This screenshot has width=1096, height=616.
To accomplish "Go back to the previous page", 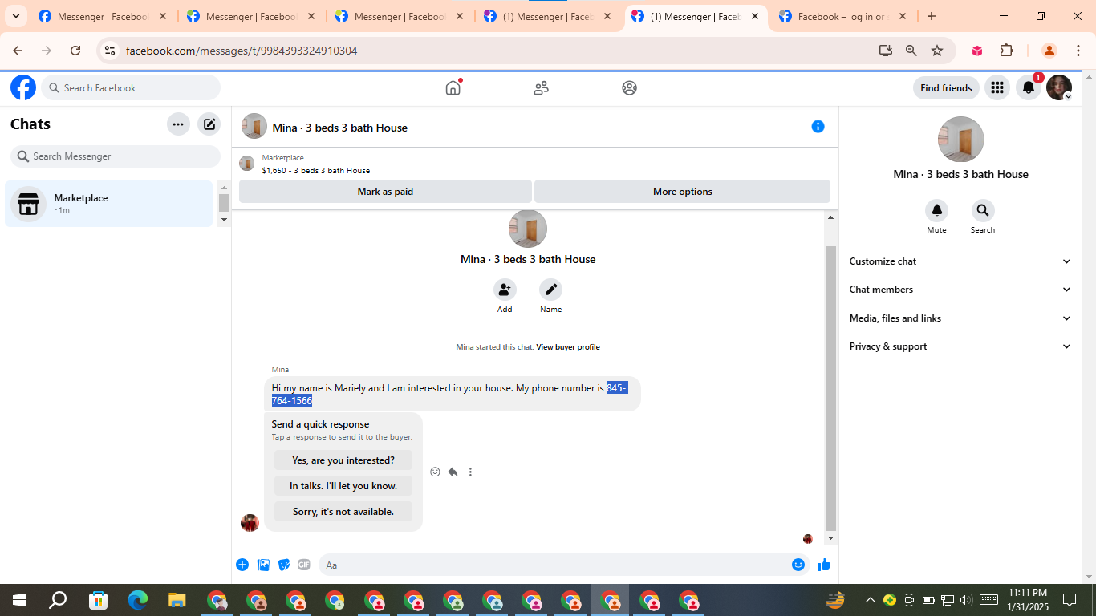I will (18, 51).
